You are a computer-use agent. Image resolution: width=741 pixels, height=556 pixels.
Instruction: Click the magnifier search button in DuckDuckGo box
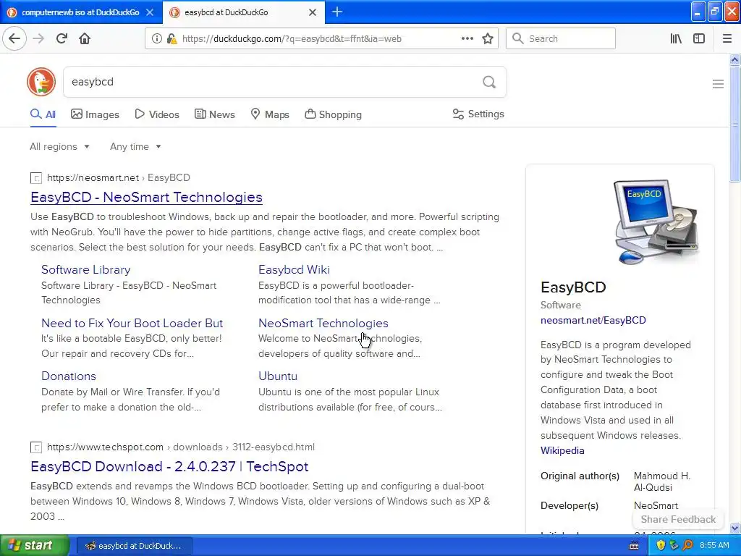click(489, 83)
